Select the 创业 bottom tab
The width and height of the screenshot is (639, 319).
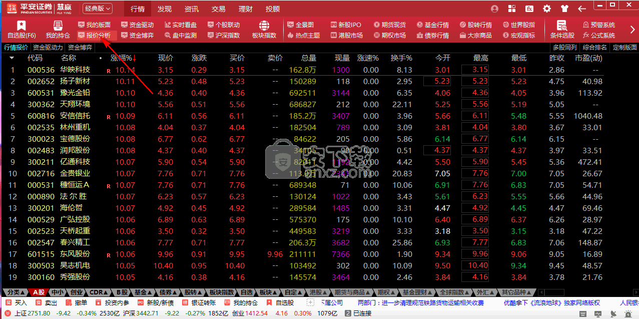coord(77,292)
